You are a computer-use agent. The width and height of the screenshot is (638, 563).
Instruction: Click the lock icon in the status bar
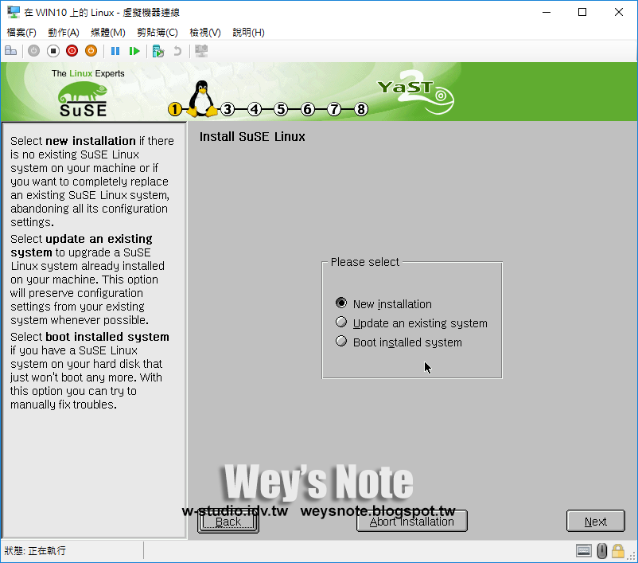[x=618, y=550]
